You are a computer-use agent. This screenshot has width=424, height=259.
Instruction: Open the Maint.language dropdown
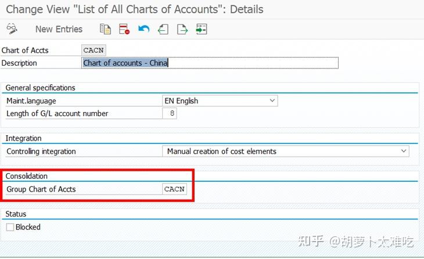click(x=272, y=101)
